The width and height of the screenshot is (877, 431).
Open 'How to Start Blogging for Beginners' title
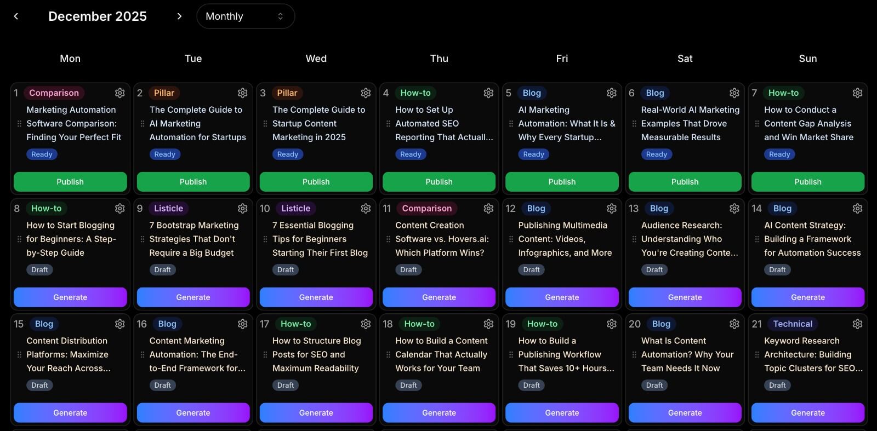[71, 239]
